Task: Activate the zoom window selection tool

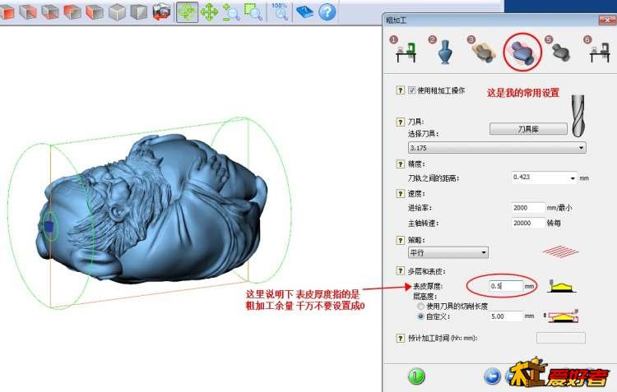Action: click(x=253, y=12)
